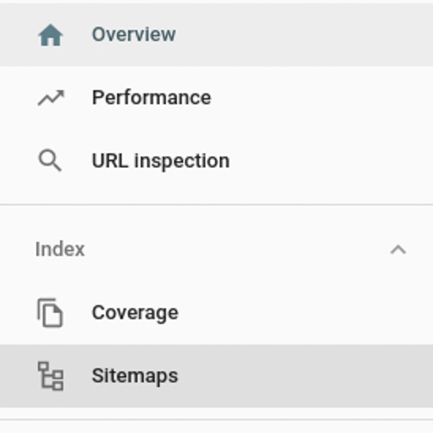433x433 pixels.
Task: Open the Performance report text link
Action: click(x=151, y=98)
